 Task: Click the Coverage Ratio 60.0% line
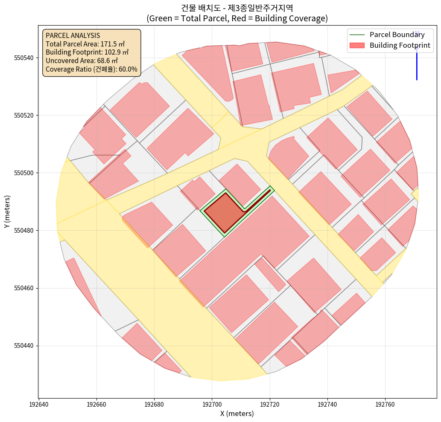pos(91,69)
